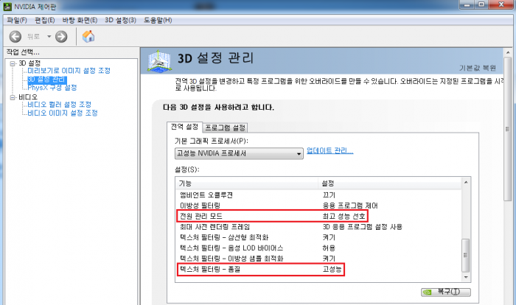Click the 업데이트 관리... link
516x305 pixels.
tap(330, 151)
